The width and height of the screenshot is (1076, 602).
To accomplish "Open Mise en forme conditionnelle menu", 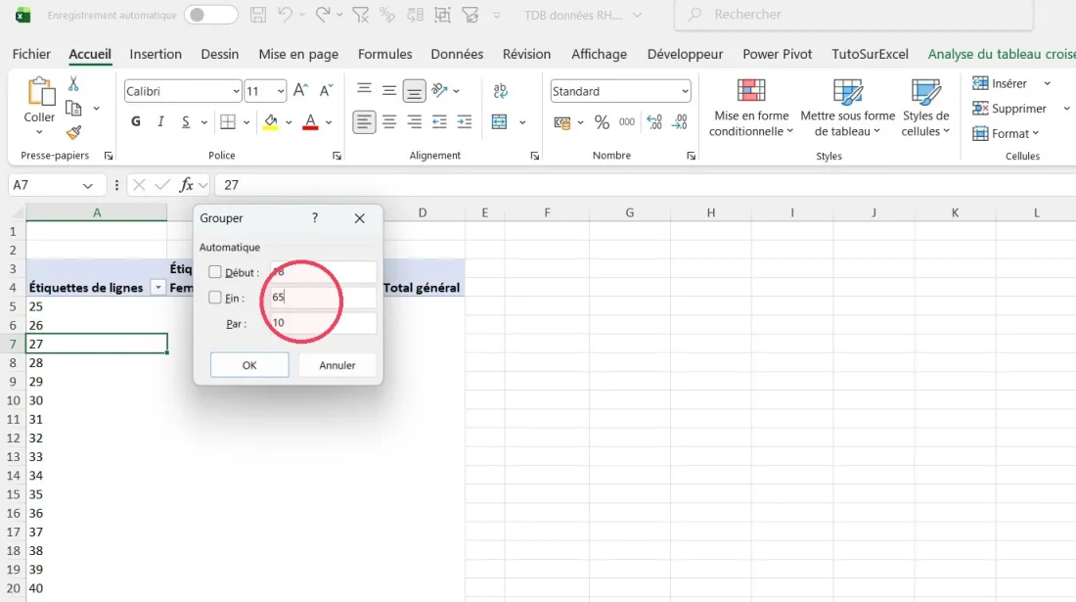I will click(x=750, y=107).
